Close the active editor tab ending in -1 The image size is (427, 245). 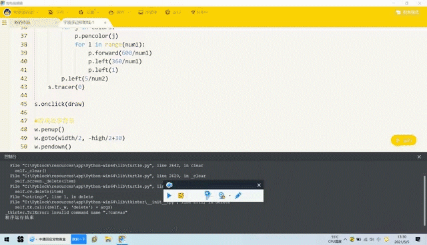(x=105, y=23)
